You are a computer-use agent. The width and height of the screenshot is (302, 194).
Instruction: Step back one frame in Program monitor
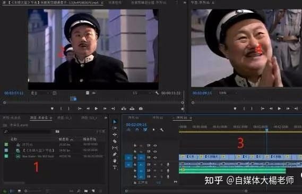[x=271, y=108]
